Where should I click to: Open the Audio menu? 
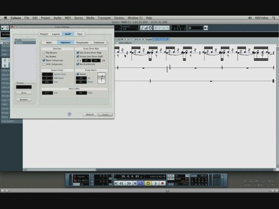pyautogui.click(x=57, y=18)
